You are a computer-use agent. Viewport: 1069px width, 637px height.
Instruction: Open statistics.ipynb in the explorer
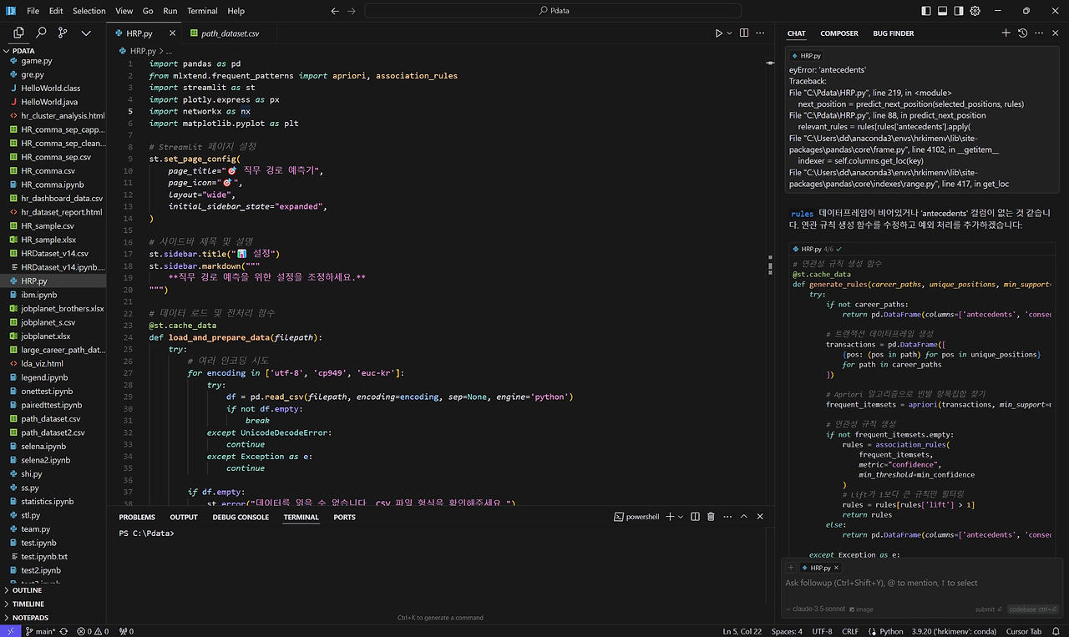click(53, 502)
